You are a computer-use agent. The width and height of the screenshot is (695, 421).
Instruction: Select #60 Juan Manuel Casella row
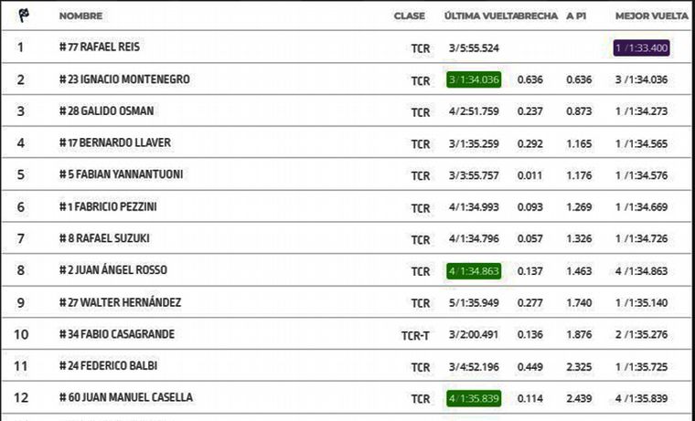(125, 397)
